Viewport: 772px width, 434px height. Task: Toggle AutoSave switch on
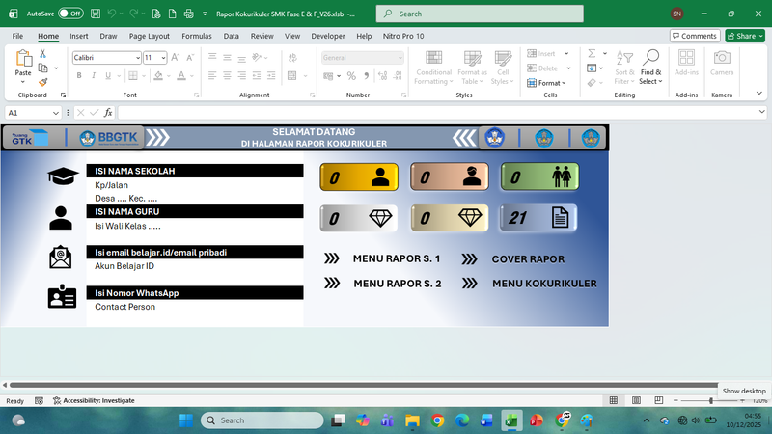coord(70,14)
